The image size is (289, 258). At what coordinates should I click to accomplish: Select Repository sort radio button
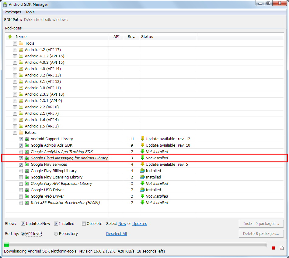tap(56, 234)
